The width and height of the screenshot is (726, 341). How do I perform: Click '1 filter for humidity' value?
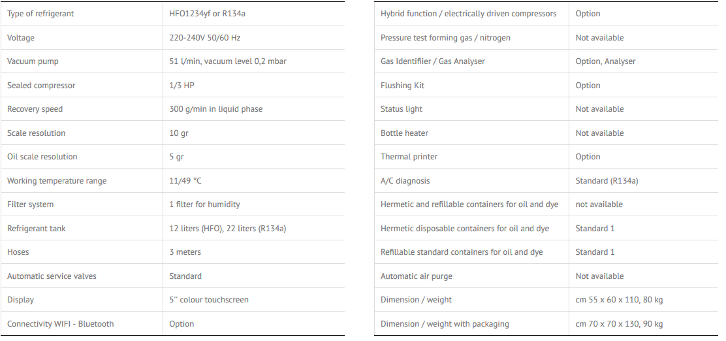click(204, 204)
